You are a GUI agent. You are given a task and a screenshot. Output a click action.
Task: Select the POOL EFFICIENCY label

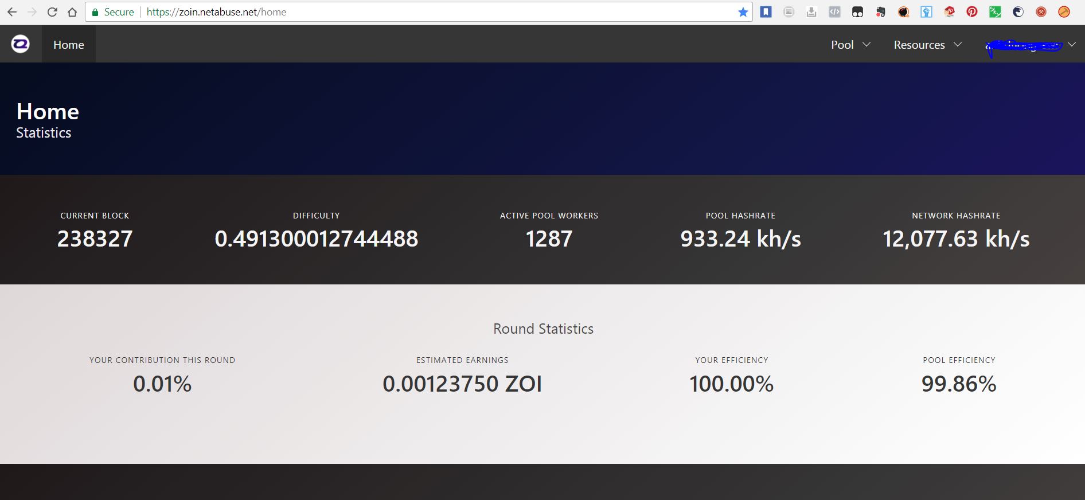pyautogui.click(x=959, y=360)
